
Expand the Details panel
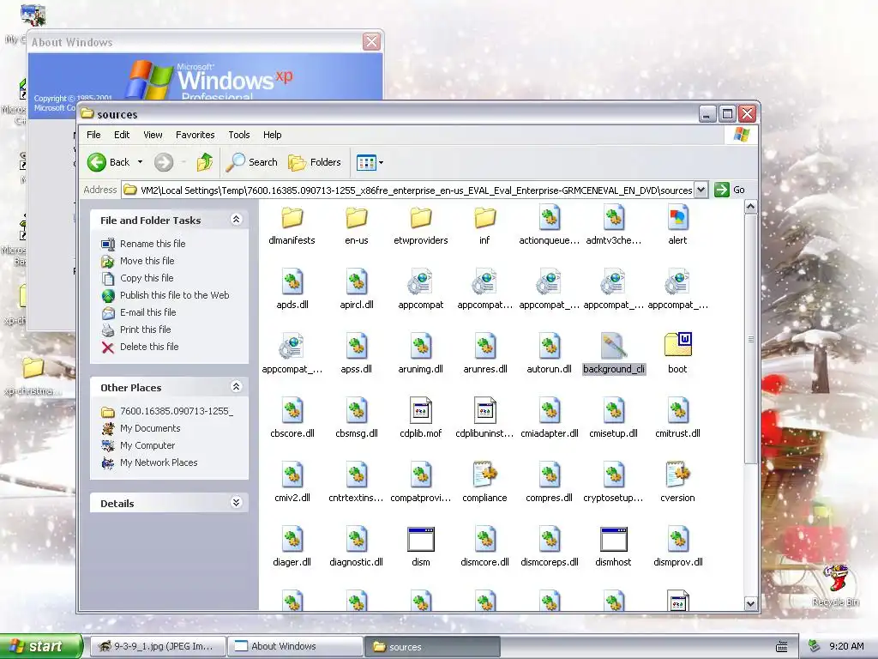tap(236, 503)
